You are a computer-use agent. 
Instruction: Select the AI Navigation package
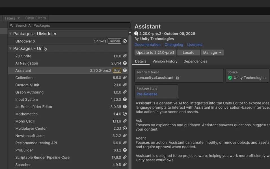click(68, 63)
